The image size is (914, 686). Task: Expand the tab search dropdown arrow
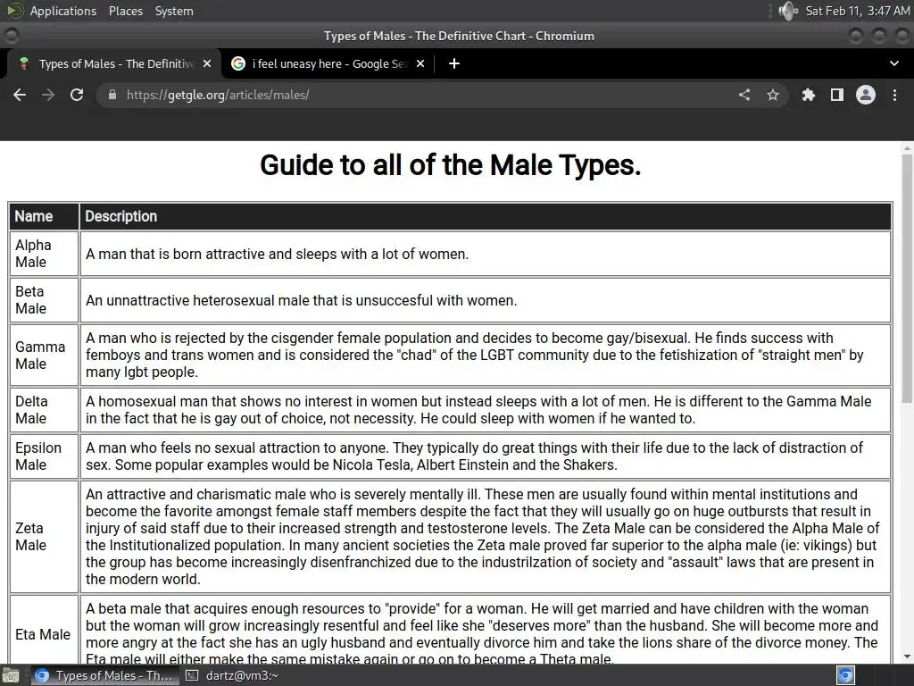coord(894,63)
